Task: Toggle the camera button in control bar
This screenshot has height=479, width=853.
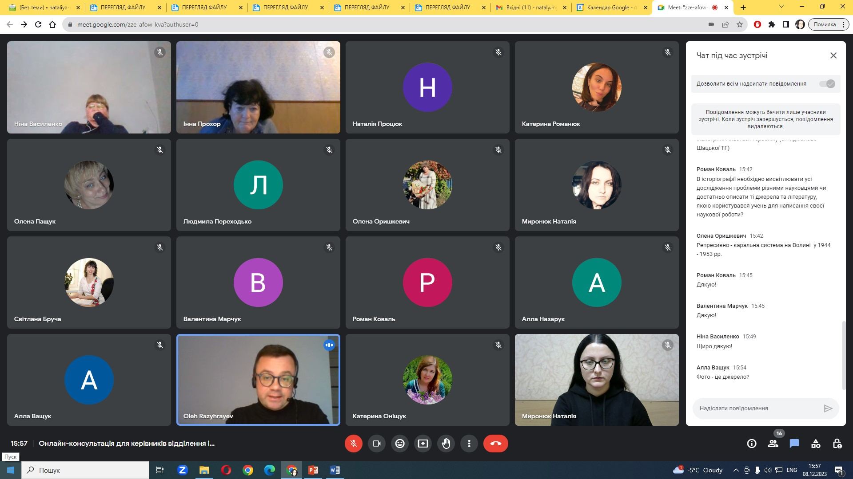Action: tap(377, 444)
